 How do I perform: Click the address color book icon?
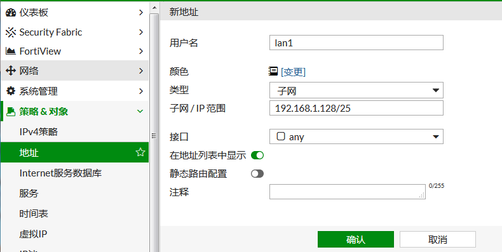[x=273, y=71]
